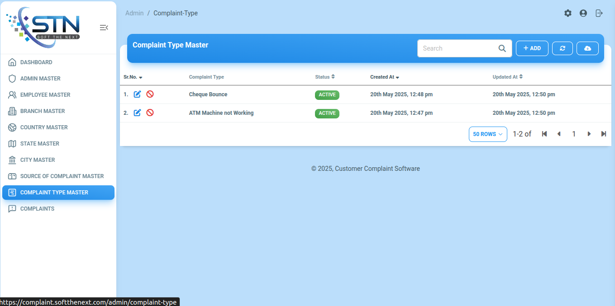Open the 50 ROWS page size dropdown
The image size is (615, 306).
pos(488,134)
